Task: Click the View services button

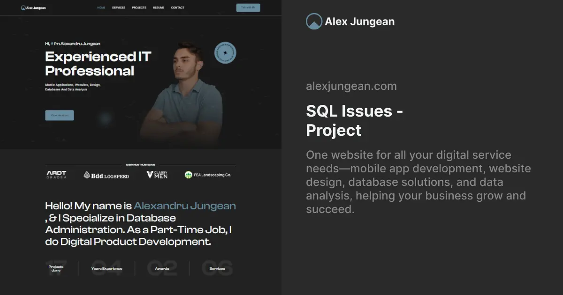Action: point(59,115)
